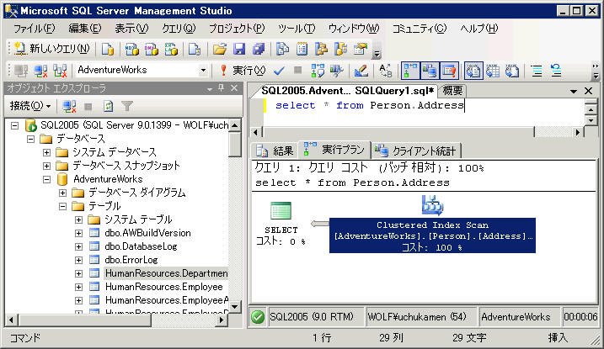Collapse the データベース folder
Viewport: 604px width, 349px height.
30,139
